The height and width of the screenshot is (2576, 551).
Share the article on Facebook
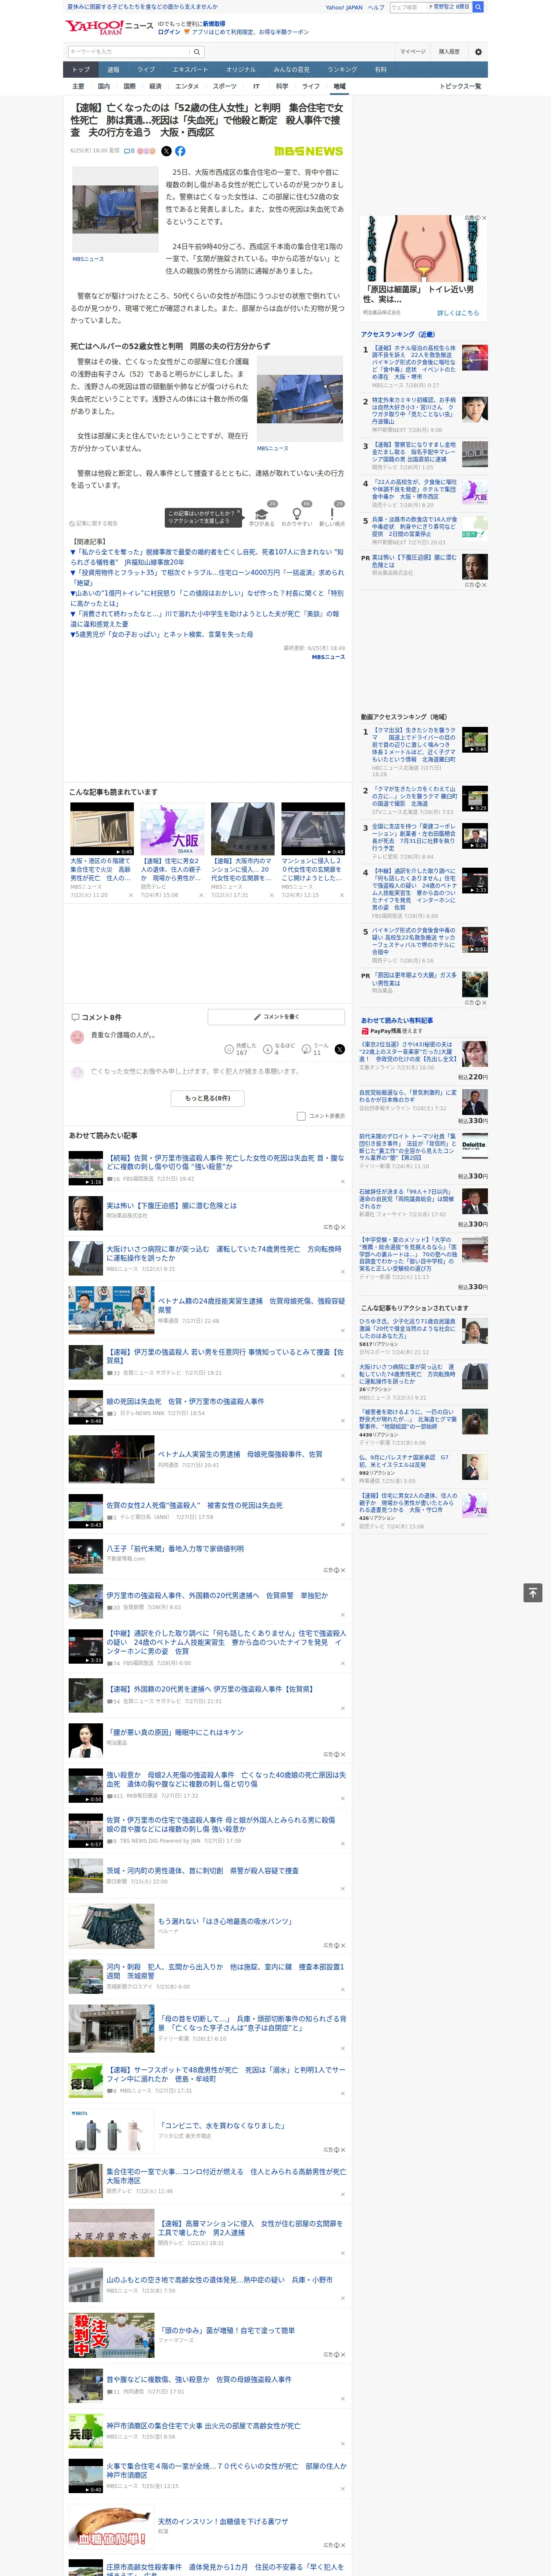pos(180,151)
